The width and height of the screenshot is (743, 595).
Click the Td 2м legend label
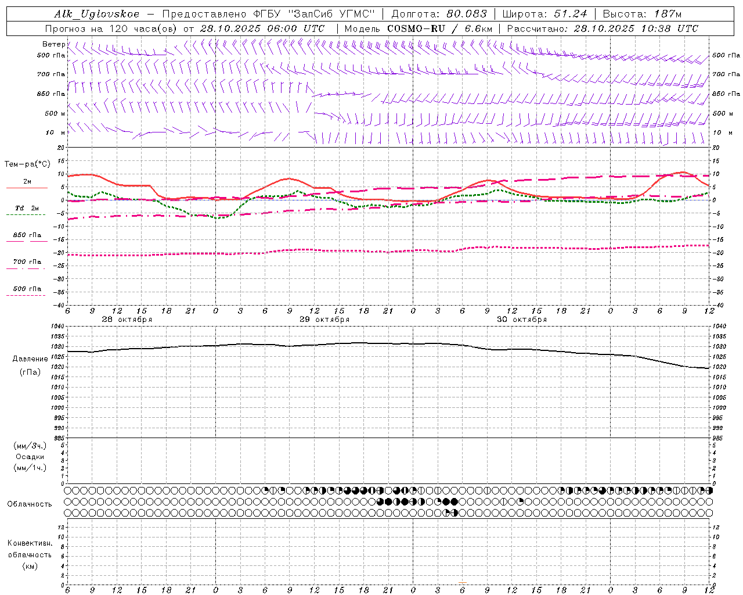coord(27,208)
